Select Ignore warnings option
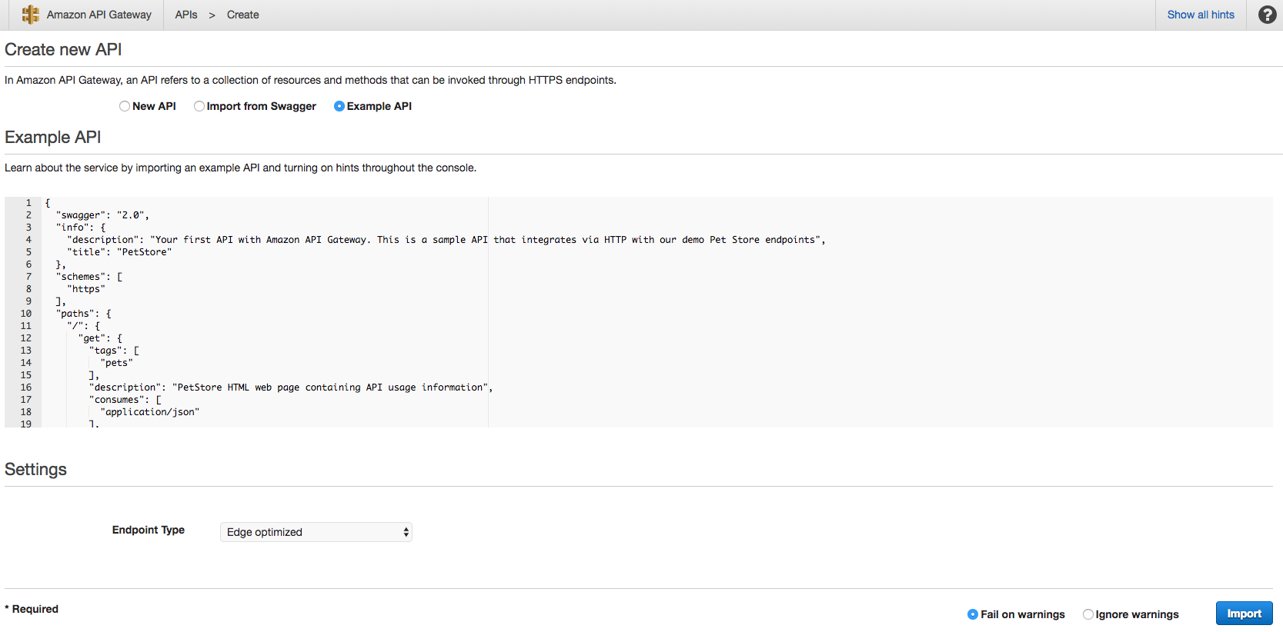This screenshot has width=1283, height=632. point(1088,614)
